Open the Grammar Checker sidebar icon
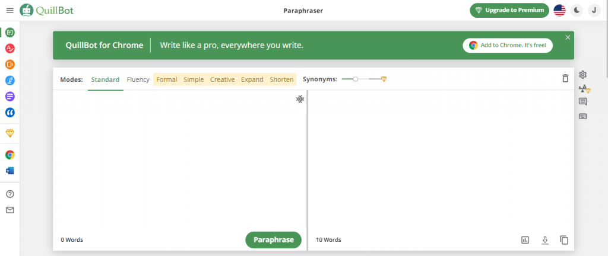Viewport: 608px width, 256px height. point(10,49)
